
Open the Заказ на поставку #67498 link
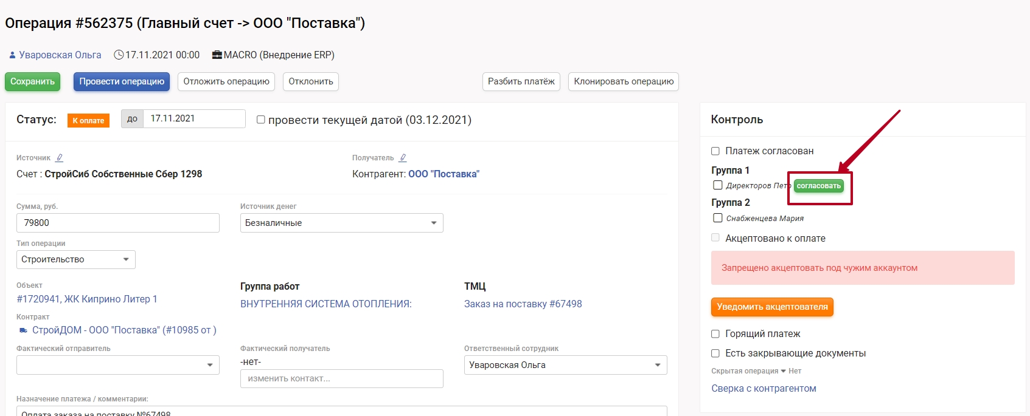pos(523,304)
